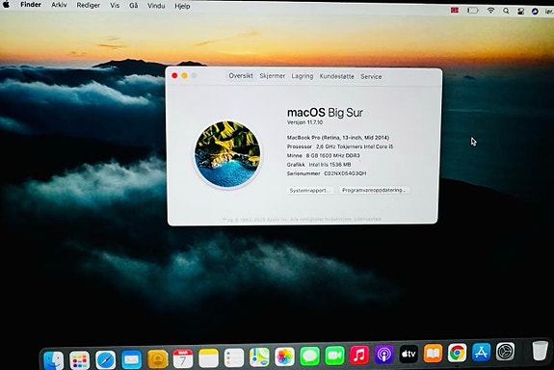Select the Oversikt tab
554x370 pixels.
pyautogui.click(x=241, y=75)
